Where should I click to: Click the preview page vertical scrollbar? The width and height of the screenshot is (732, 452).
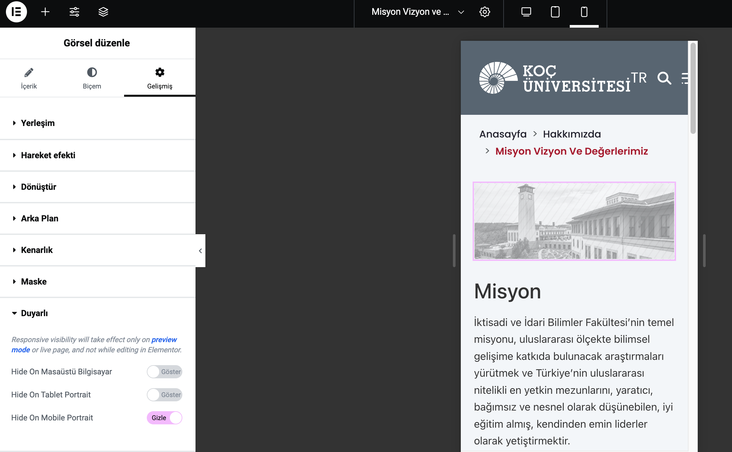click(x=693, y=89)
